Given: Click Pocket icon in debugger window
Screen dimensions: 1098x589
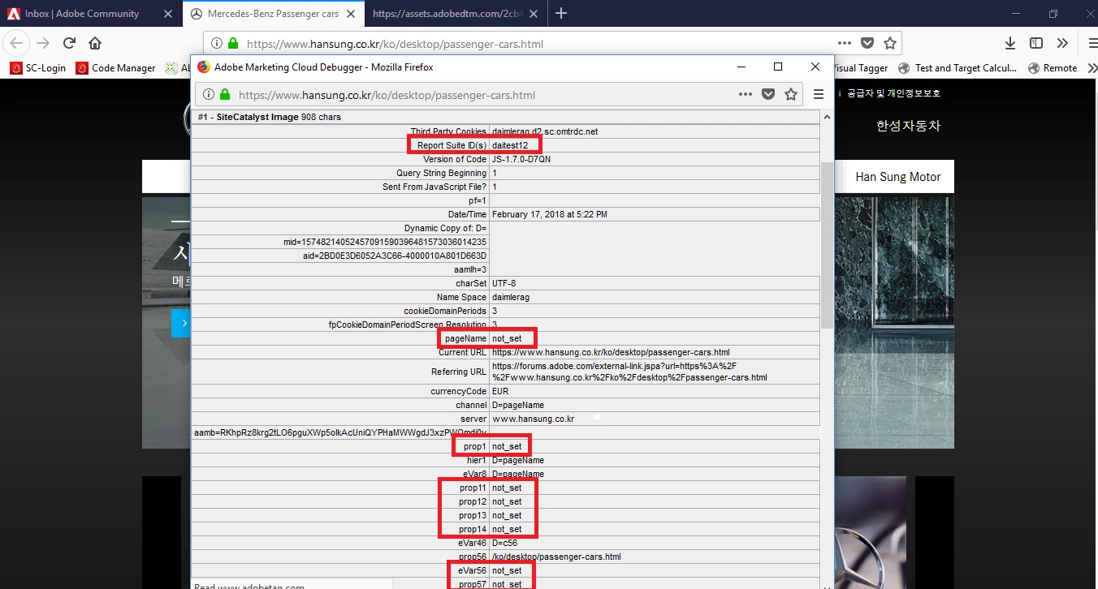Looking at the screenshot, I should coord(768,94).
